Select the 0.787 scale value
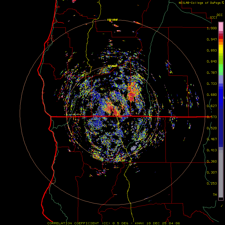The height and width of the screenshot is (225, 225). tap(212, 72)
